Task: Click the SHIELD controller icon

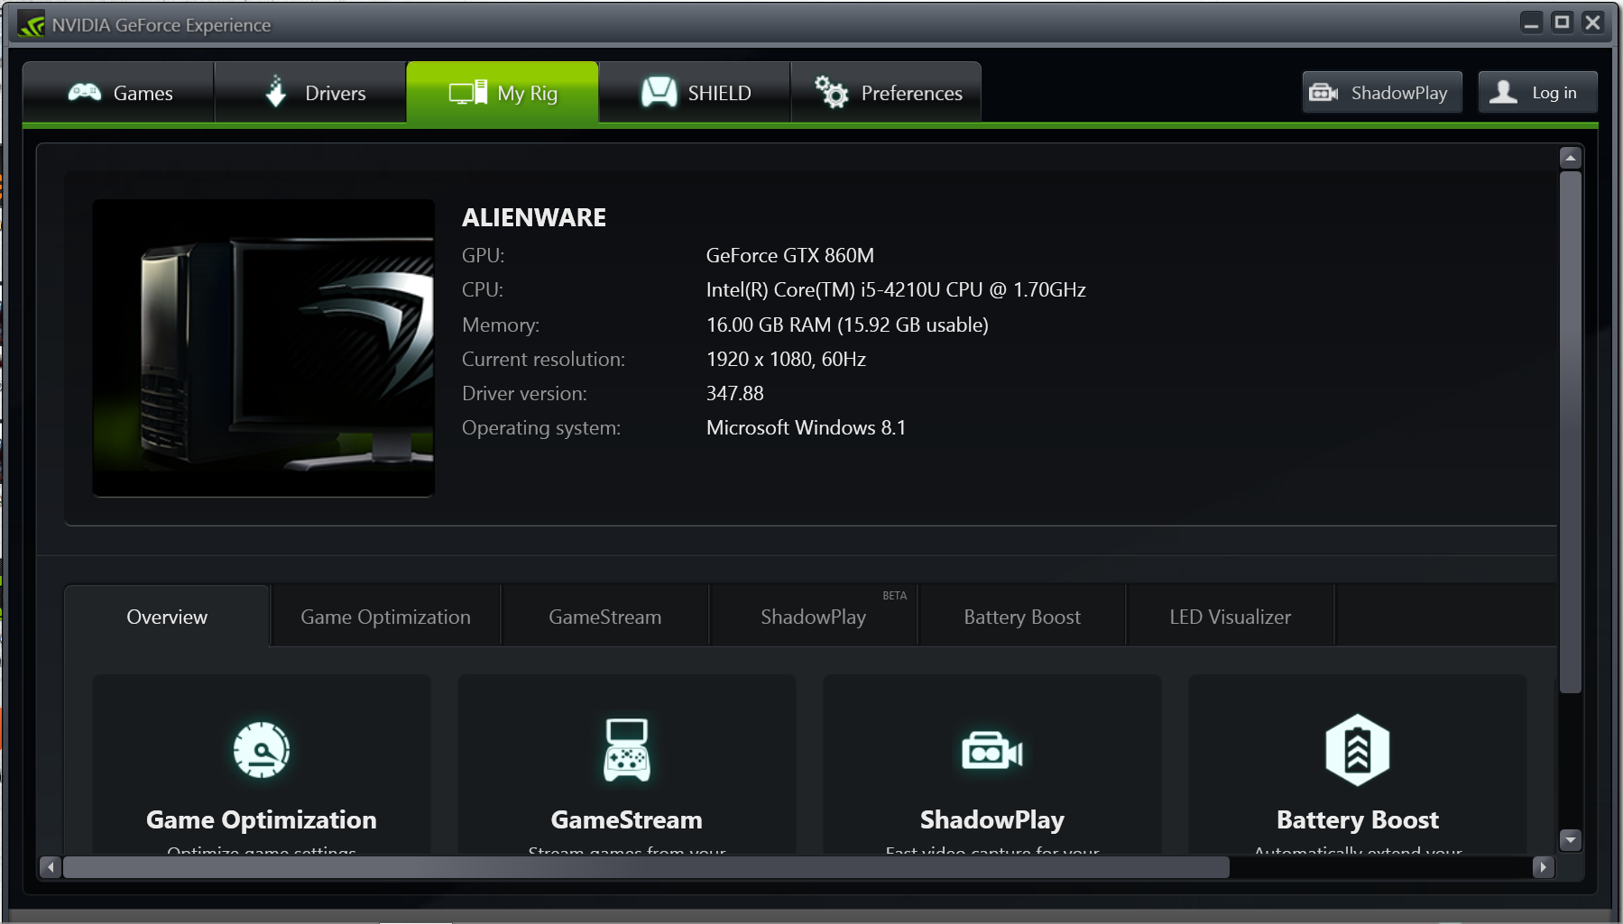Action: click(659, 92)
